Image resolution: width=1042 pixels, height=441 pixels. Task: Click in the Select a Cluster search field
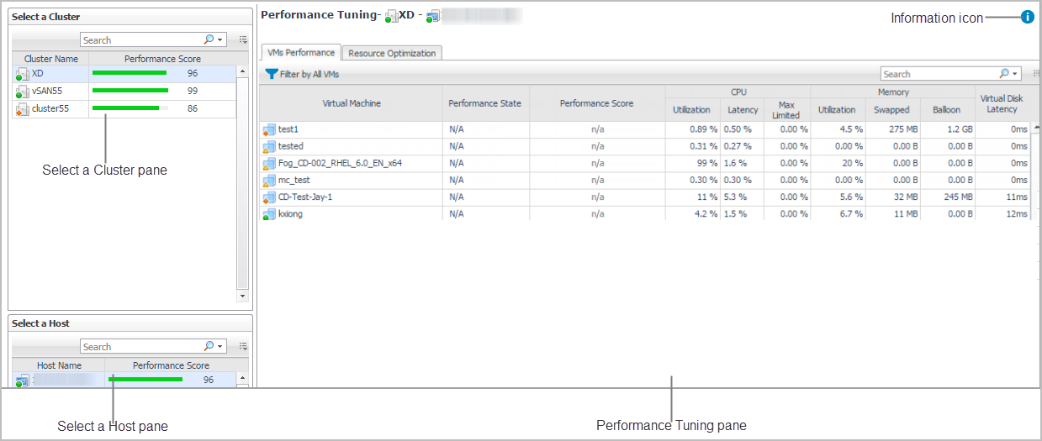140,39
